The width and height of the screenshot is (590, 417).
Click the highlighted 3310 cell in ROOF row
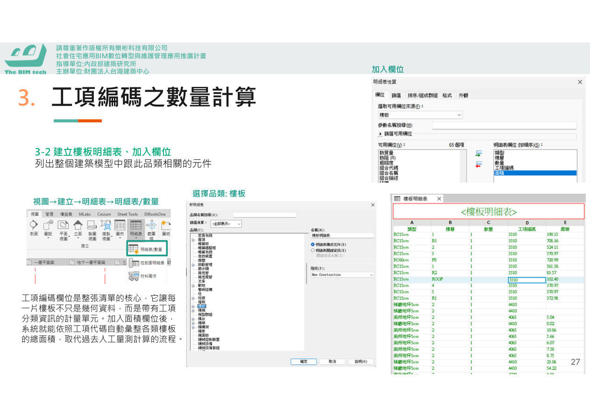point(527,280)
